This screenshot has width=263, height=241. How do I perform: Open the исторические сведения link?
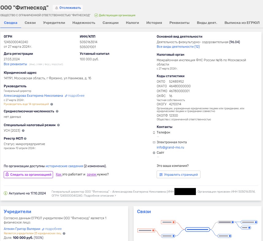pos(64,166)
